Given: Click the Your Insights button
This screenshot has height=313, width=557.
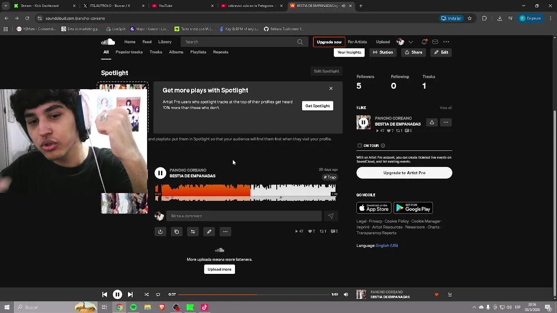Looking at the screenshot, I should pyautogui.click(x=349, y=52).
